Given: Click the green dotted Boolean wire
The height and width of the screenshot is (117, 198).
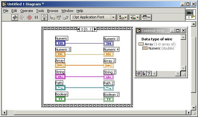Looking at the screenshot, I should pos(85,99).
